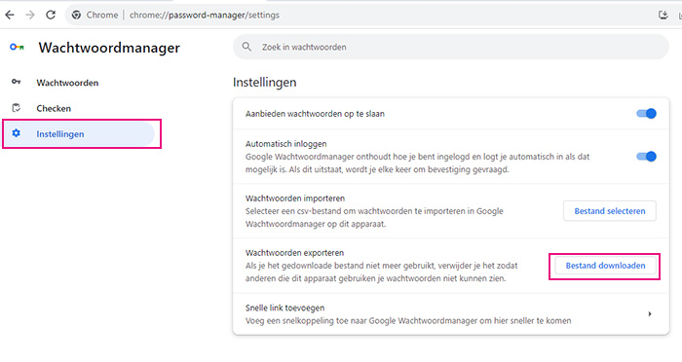The height and width of the screenshot is (362, 682).
Task: Toggle Automatisch inloggen switch
Action: click(x=646, y=157)
